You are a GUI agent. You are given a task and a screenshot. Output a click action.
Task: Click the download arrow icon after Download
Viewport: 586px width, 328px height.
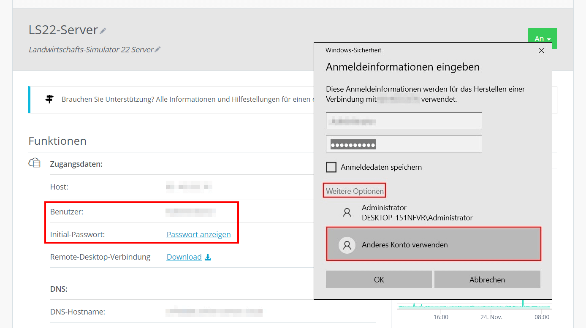pyautogui.click(x=208, y=257)
